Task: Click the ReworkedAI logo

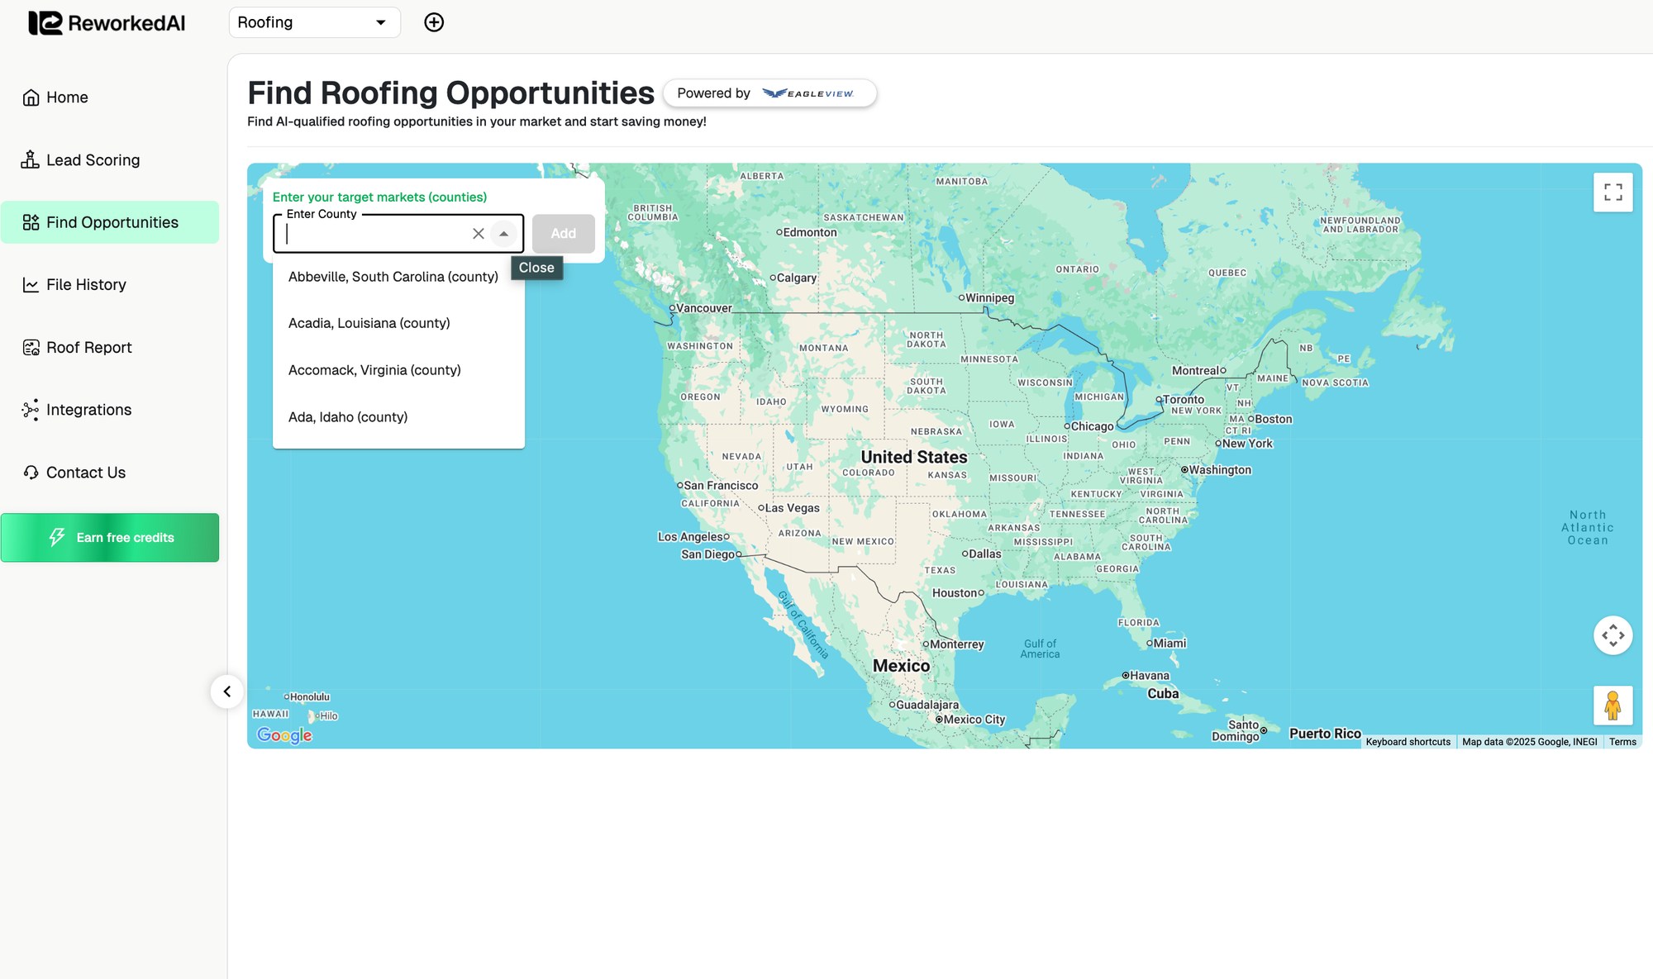Action: pos(107,23)
